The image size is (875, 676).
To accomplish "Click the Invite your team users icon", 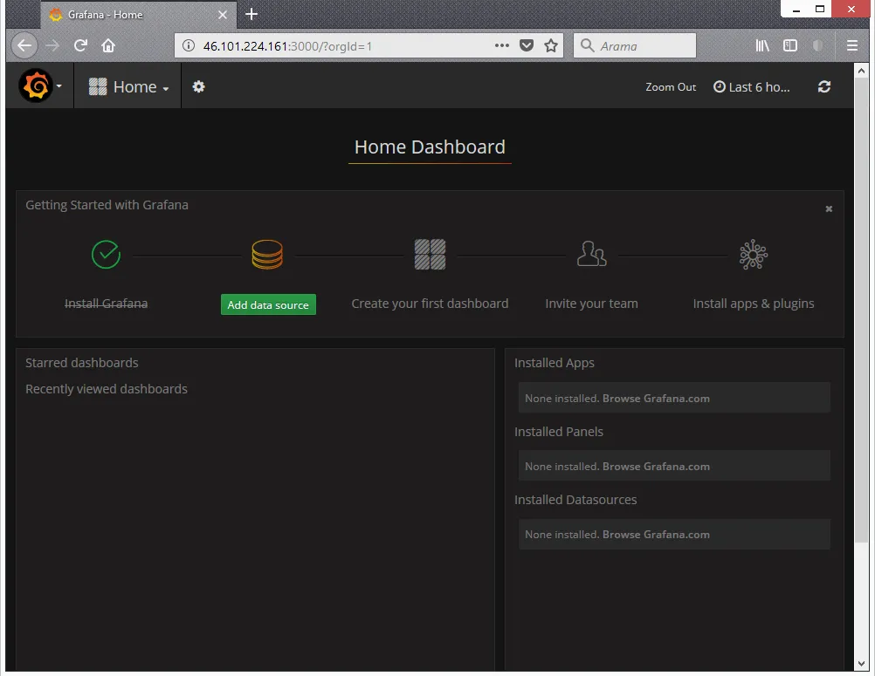I will [591, 254].
